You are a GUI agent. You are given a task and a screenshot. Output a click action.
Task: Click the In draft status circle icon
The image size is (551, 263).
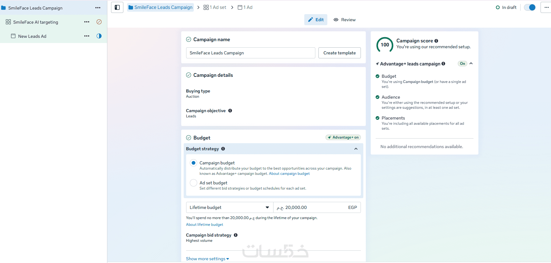point(498,7)
